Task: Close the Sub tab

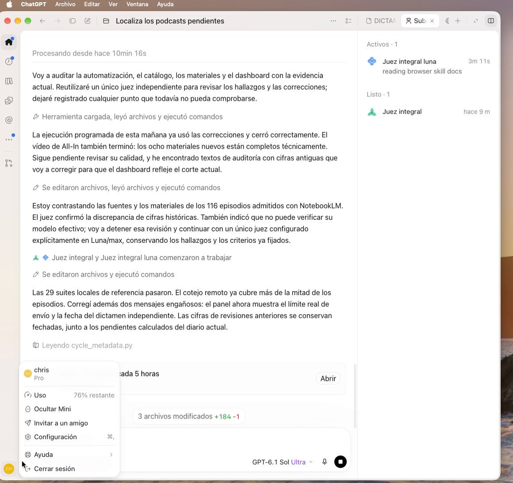Action: pos(432,21)
